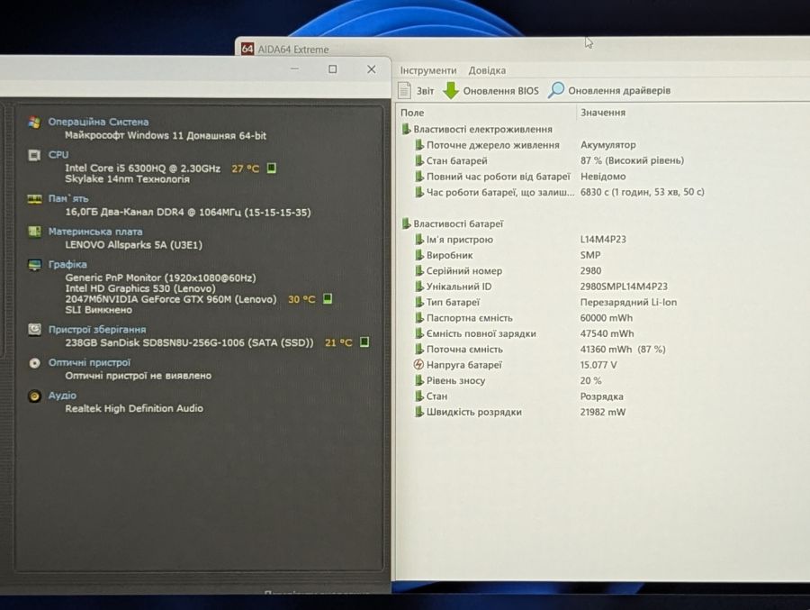The width and height of the screenshot is (810, 610).
Task: Select the Тип батареї row
Action: click(546, 302)
